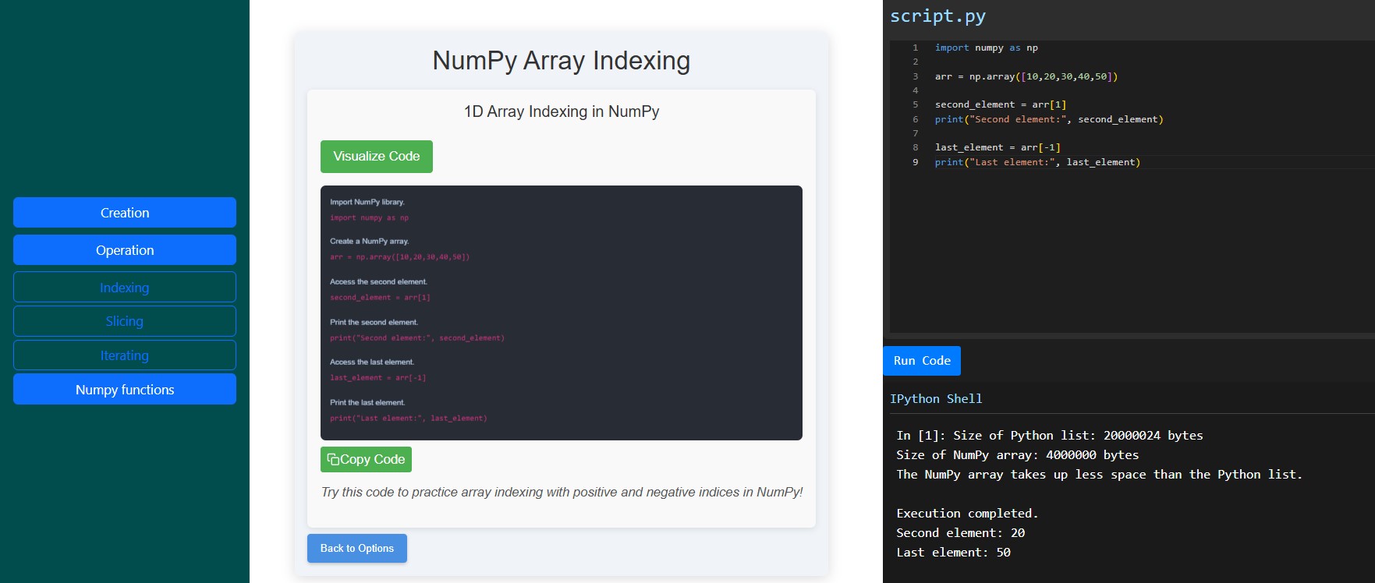Viewport: 1375px width, 583px height.
Task: Select the Indexing sidebar option
Action: point(125,288)
